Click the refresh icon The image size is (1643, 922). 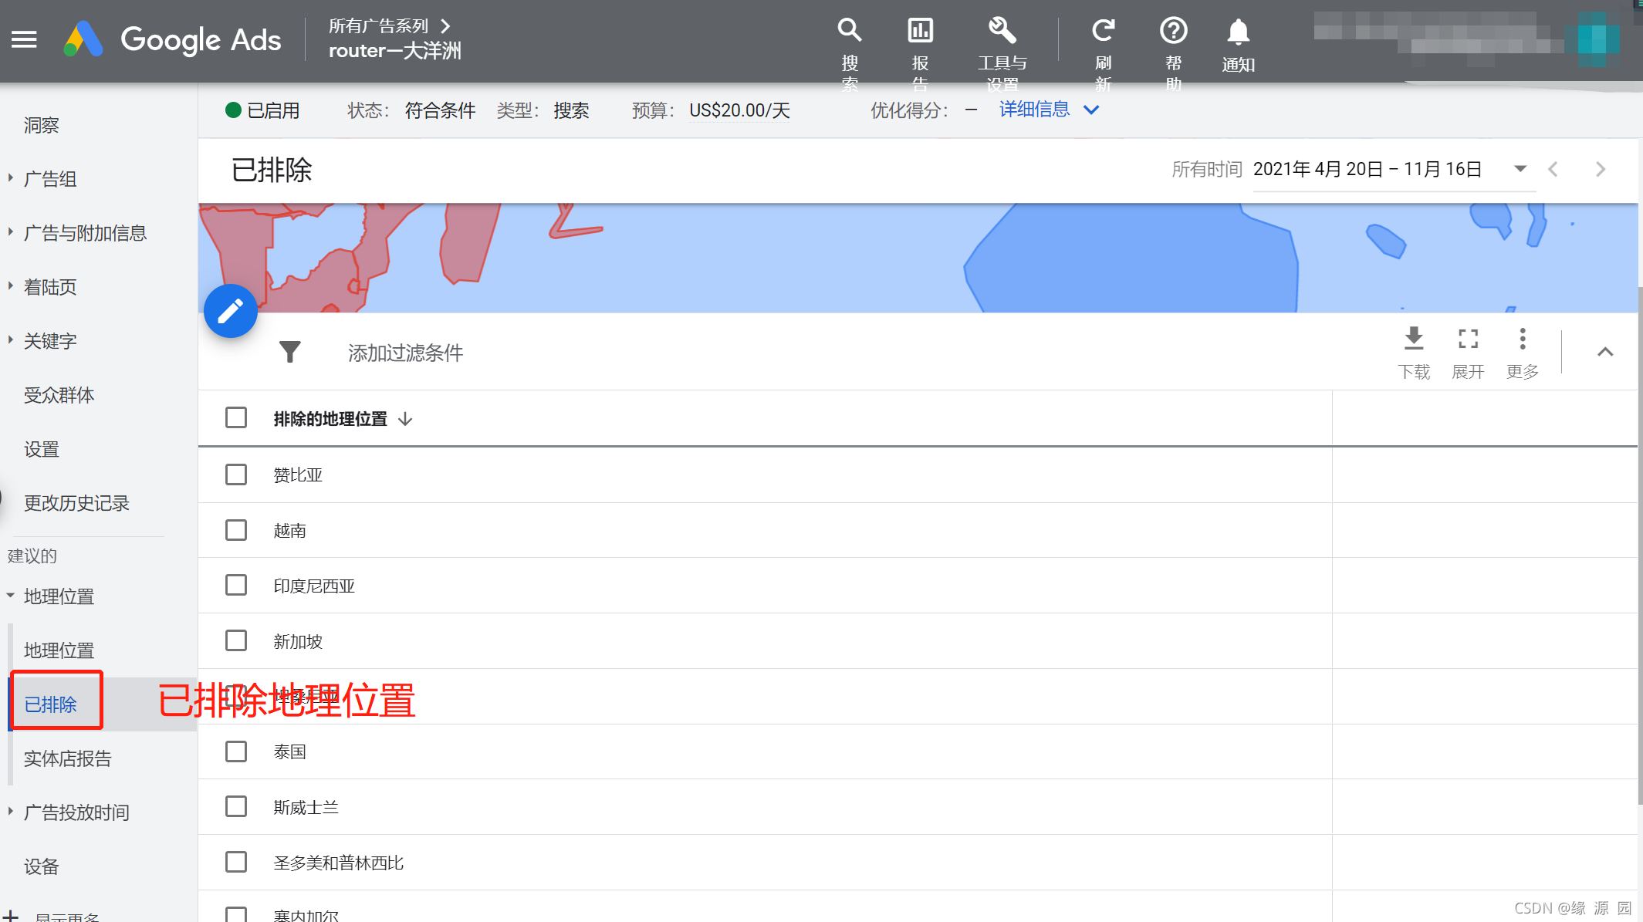click(x=1103, y=31)
